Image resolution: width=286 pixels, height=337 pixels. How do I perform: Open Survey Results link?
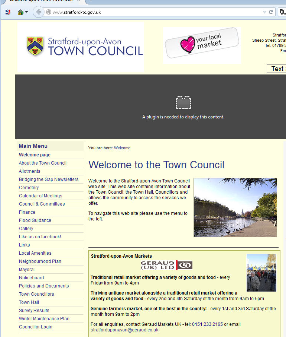(34, 310)
